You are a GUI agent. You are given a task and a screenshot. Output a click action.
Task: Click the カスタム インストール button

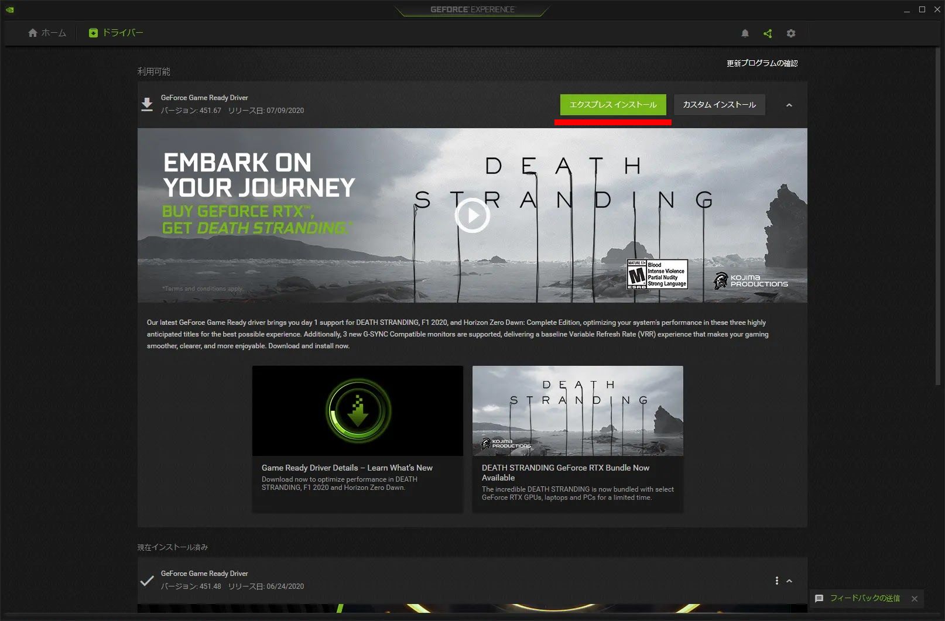point(720,105)
